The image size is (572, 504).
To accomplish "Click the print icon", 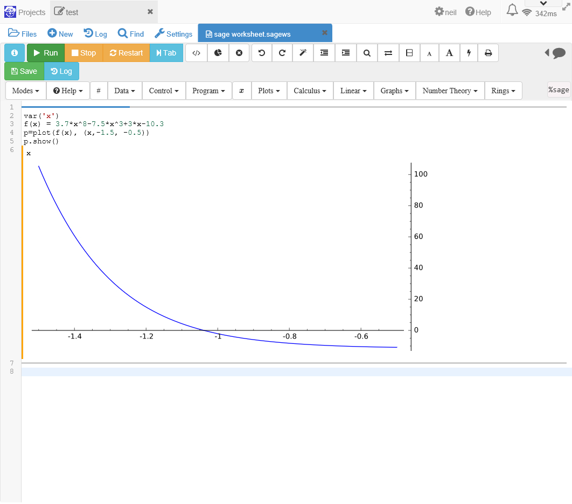I will point(488,53).
